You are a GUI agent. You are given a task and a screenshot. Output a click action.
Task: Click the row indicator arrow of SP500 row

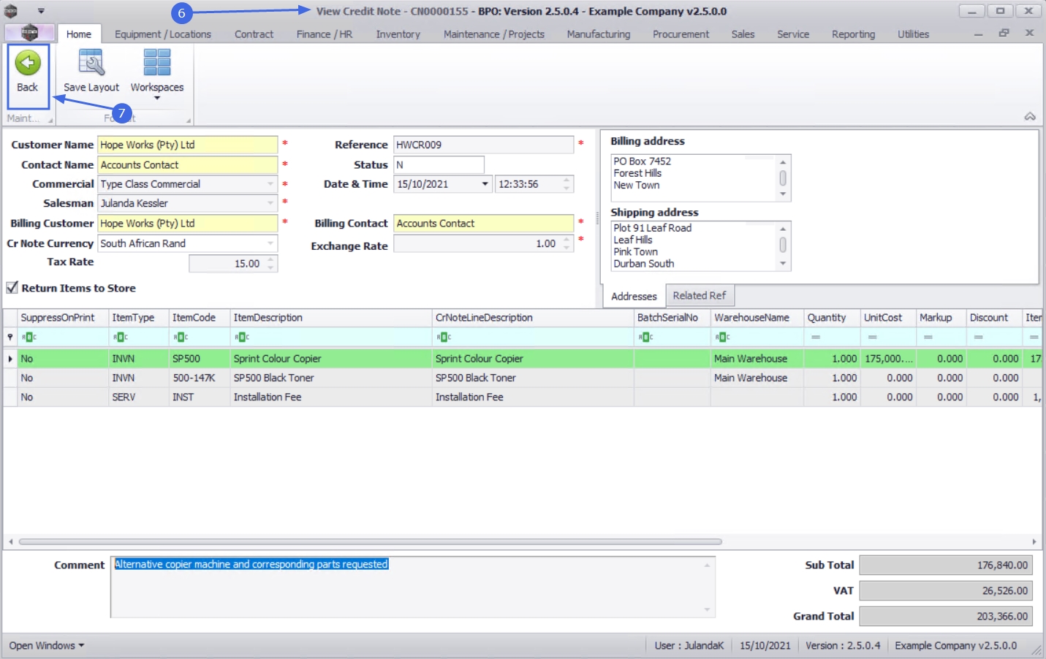(x=10, y=359)
